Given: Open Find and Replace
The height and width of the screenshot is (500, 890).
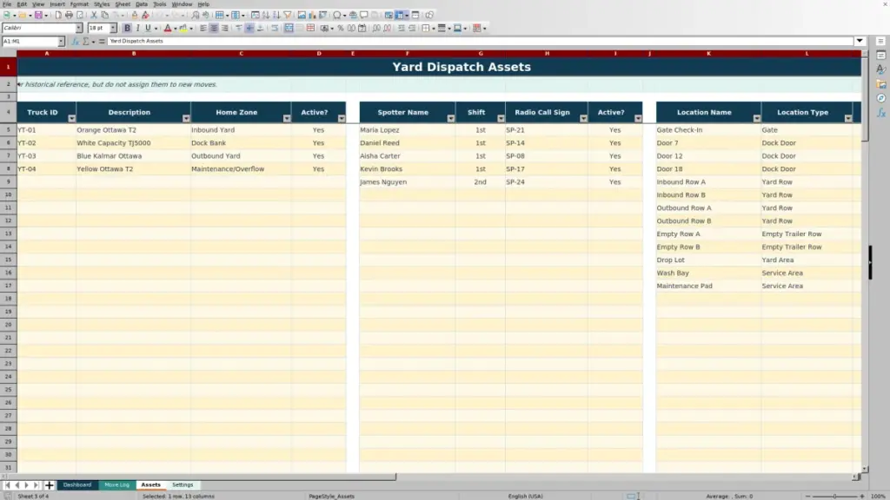Looking at the screenshot, I should click(196, 15).
